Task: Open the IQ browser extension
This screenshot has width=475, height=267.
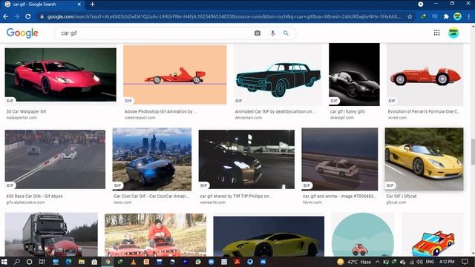Action: [435, 16]
